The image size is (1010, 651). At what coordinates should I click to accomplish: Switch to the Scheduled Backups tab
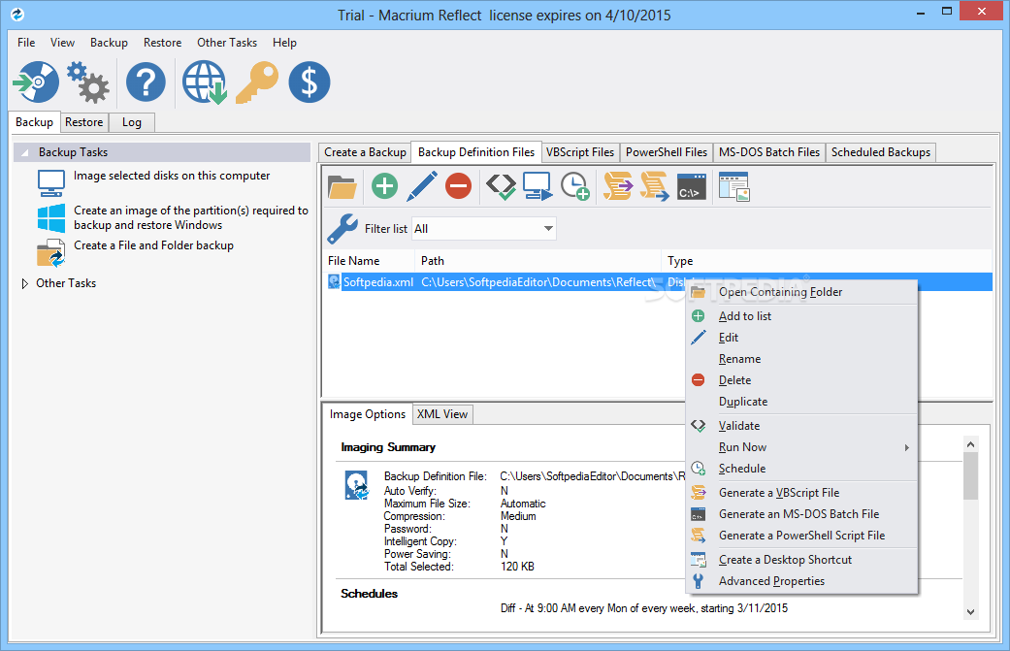881,152
